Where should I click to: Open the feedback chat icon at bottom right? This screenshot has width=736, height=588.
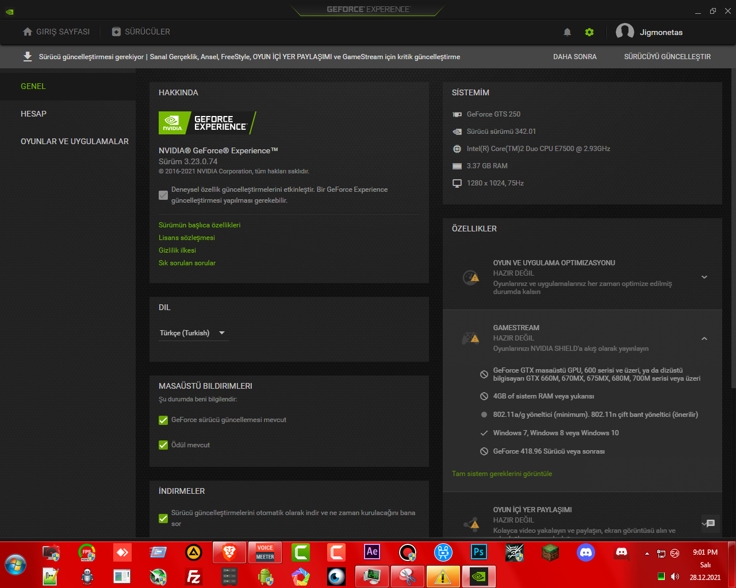point(710,523)
